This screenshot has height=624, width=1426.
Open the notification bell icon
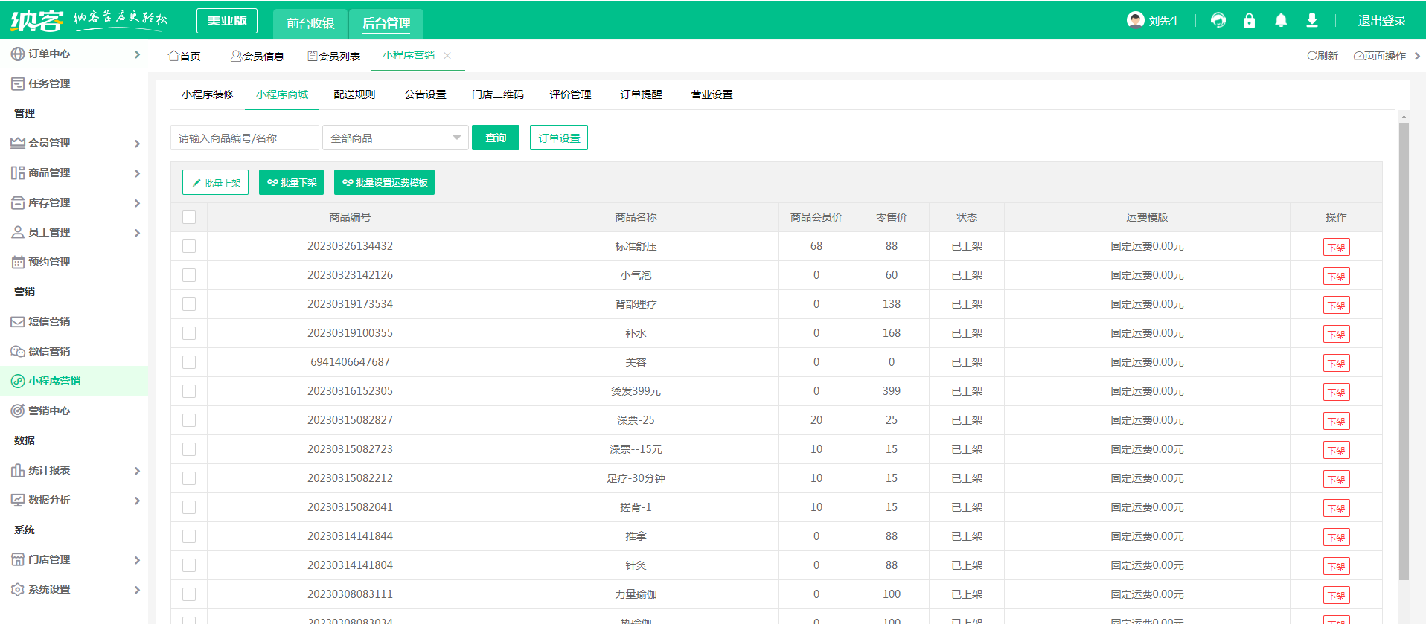click(1281, 21)
